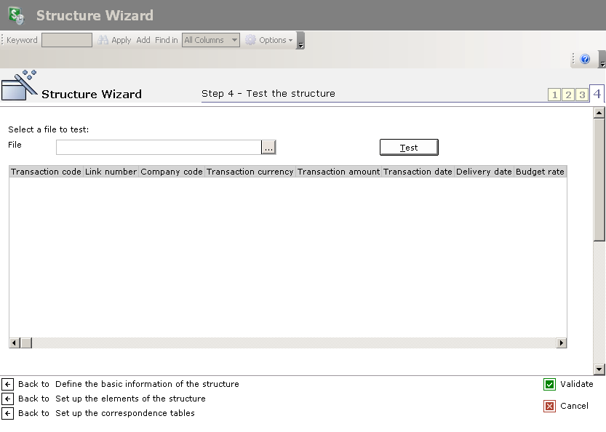Click back arrow for correspondence tables
This screenshot has height=432, width=606.
8,414
